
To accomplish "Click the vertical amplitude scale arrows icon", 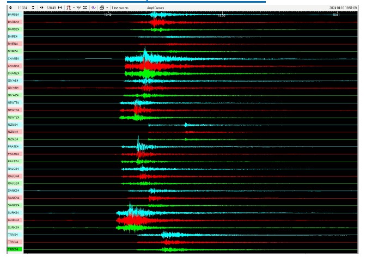I will click(10, 8).
